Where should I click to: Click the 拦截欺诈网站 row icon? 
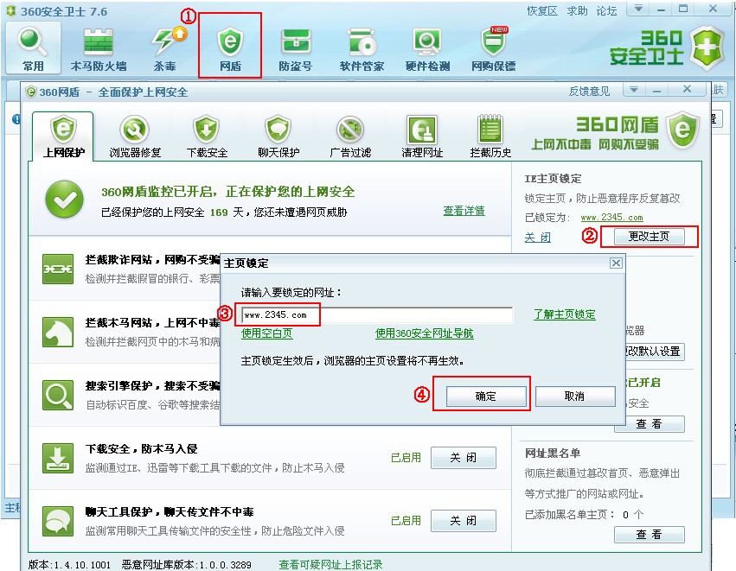[x=58, y=270]
